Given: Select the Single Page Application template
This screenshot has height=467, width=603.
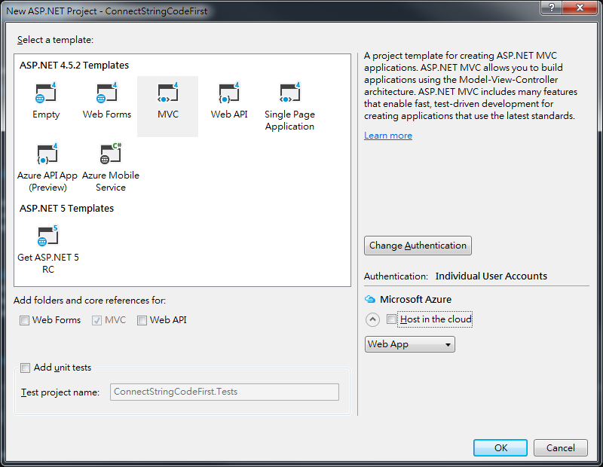Looking at the screenshot, I should point(289,106).
